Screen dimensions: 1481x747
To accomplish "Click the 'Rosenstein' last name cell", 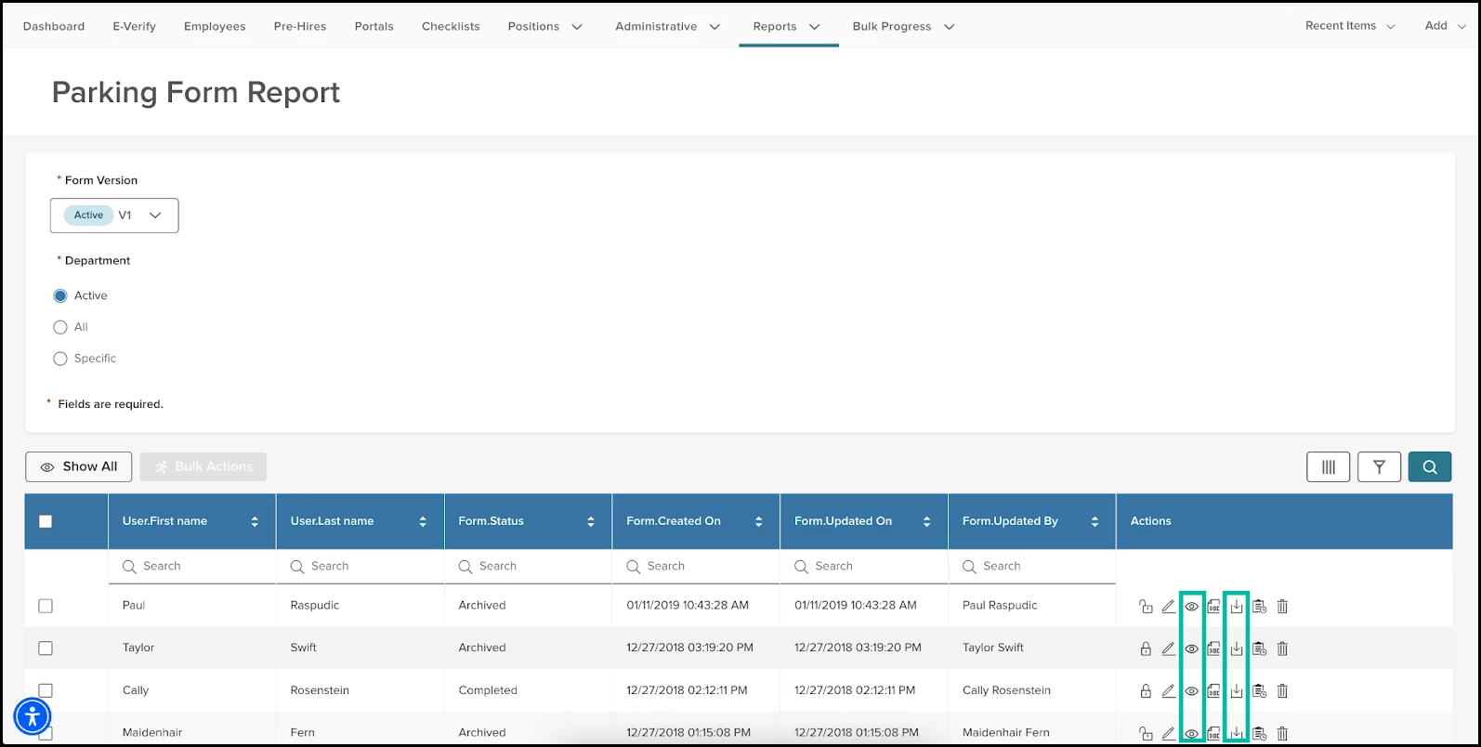I will click(x=320, y=690).
